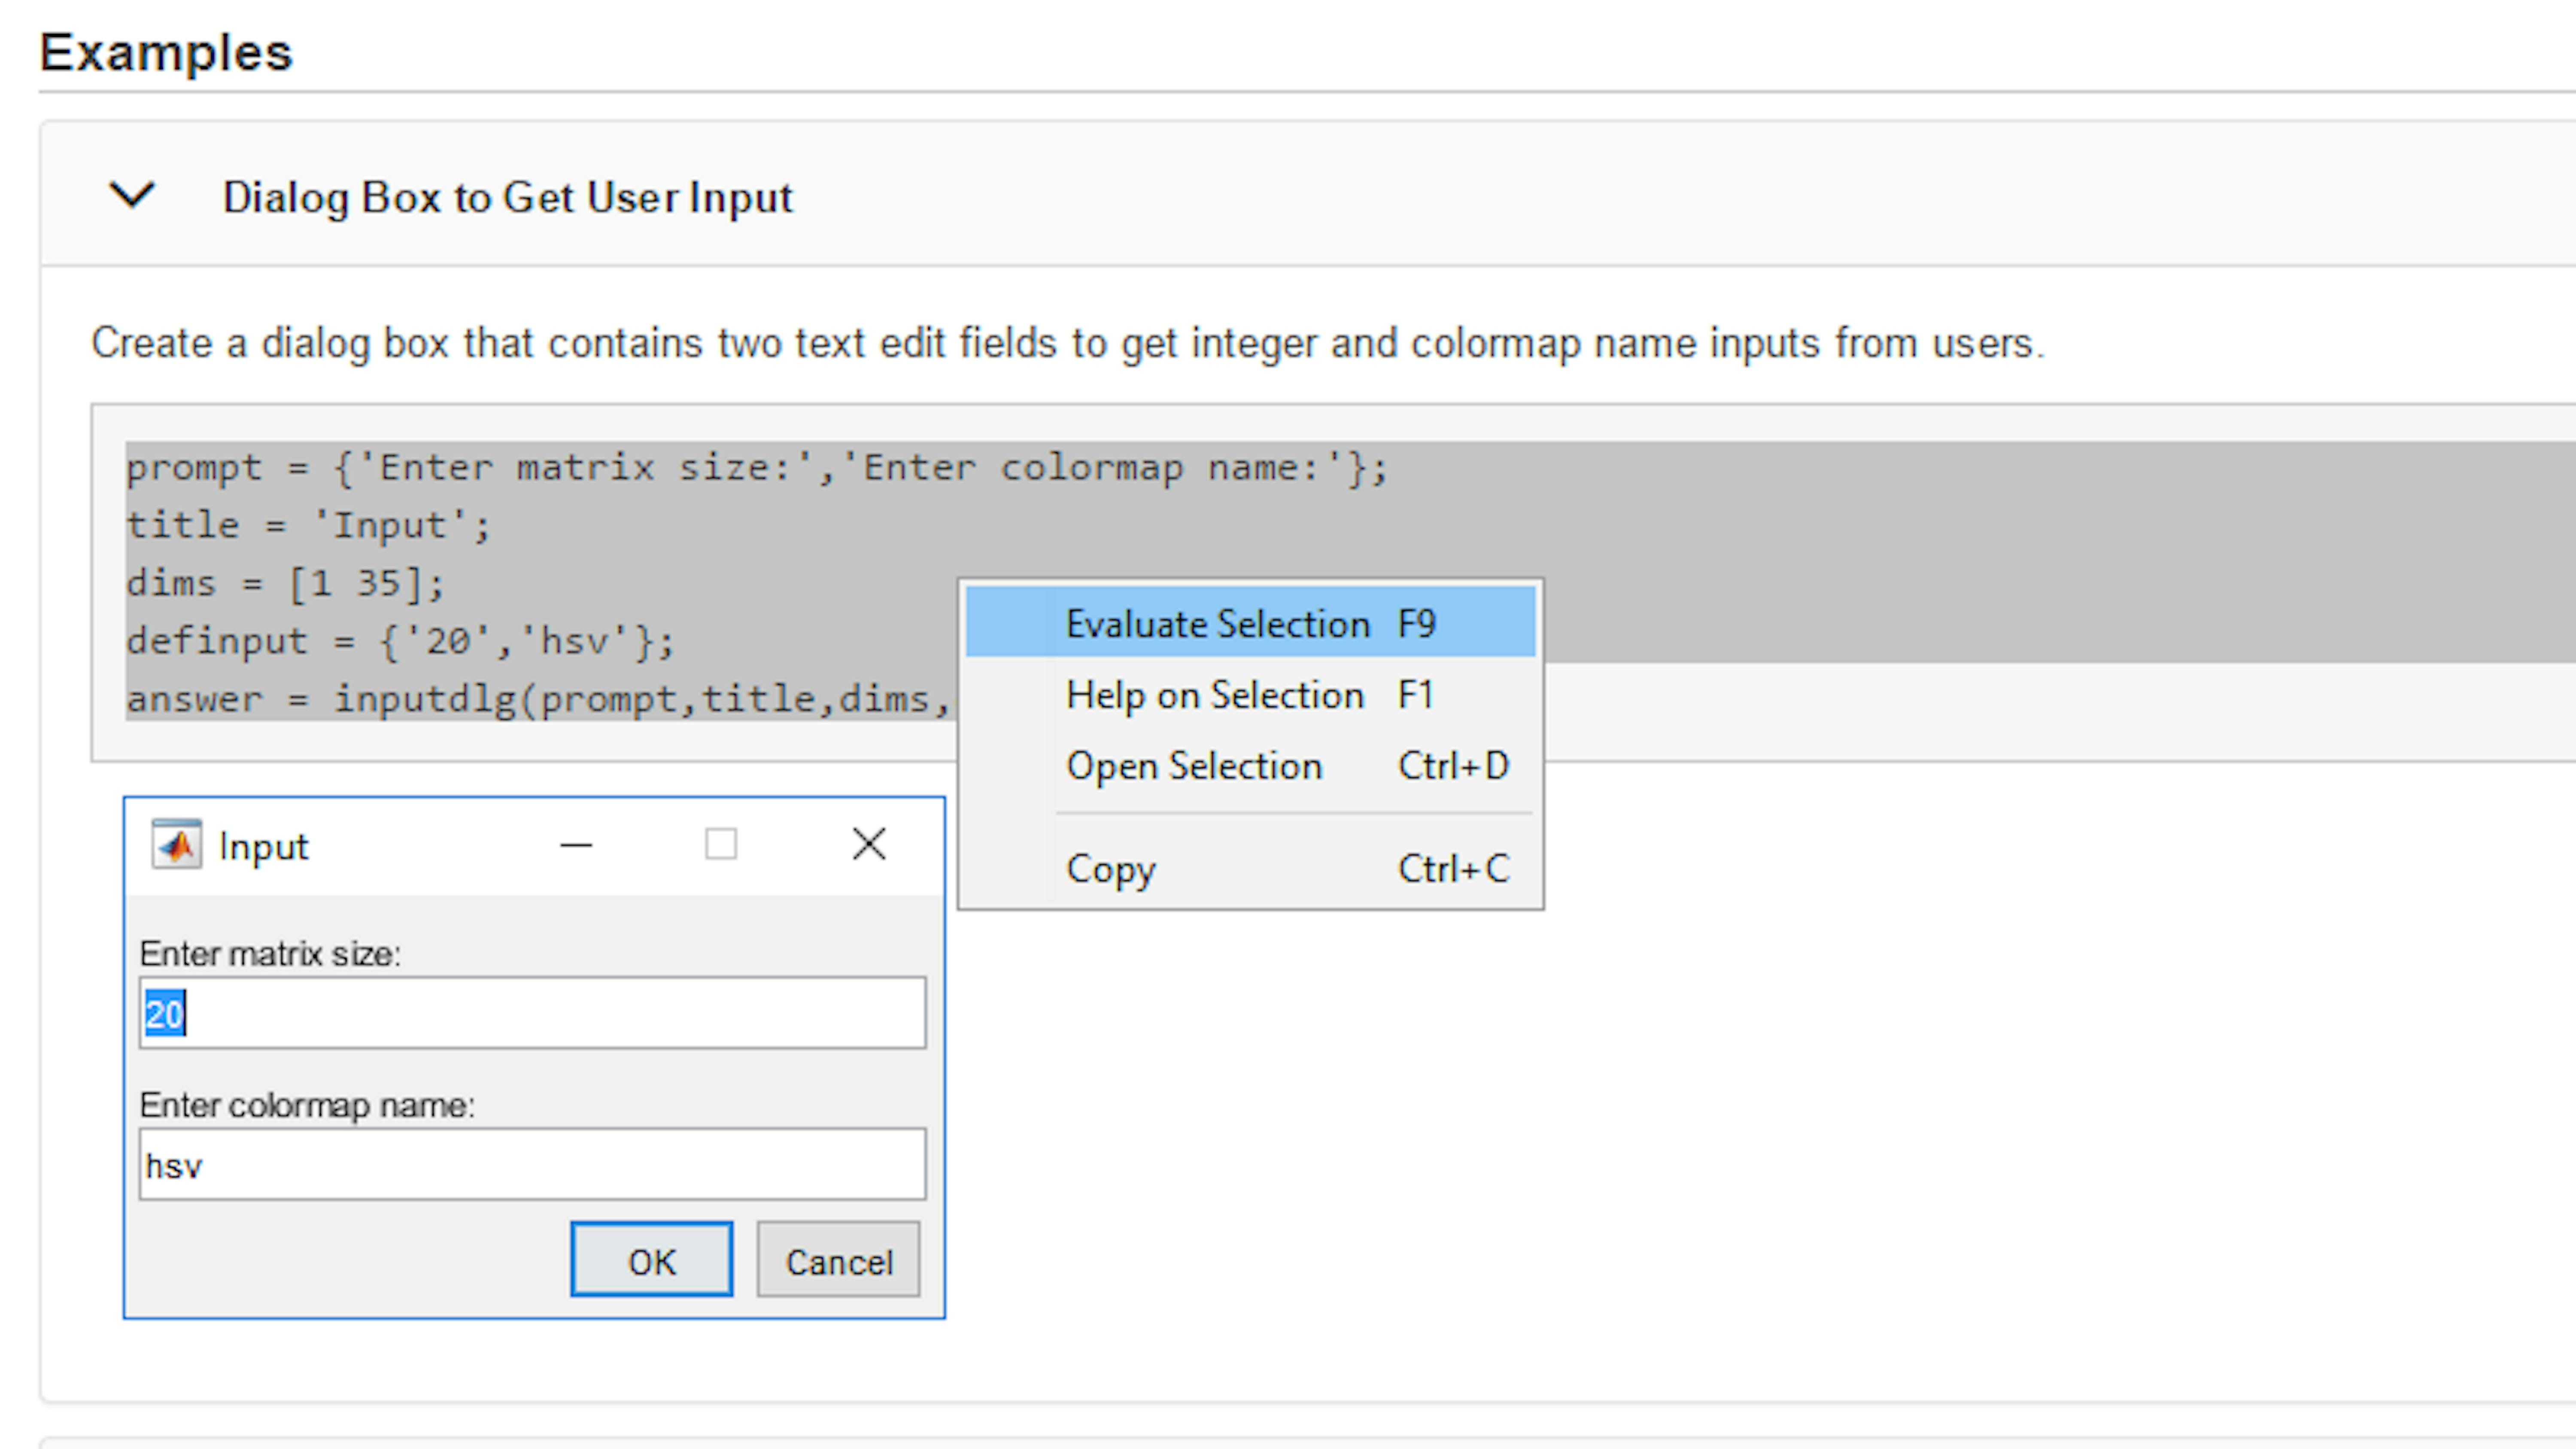Choose Copy from context menu
This screenshot has width=2576, height=1449.
(1250, 868)
